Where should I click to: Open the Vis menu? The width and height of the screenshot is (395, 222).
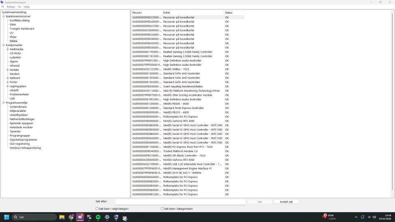click(x=19, y=7)
